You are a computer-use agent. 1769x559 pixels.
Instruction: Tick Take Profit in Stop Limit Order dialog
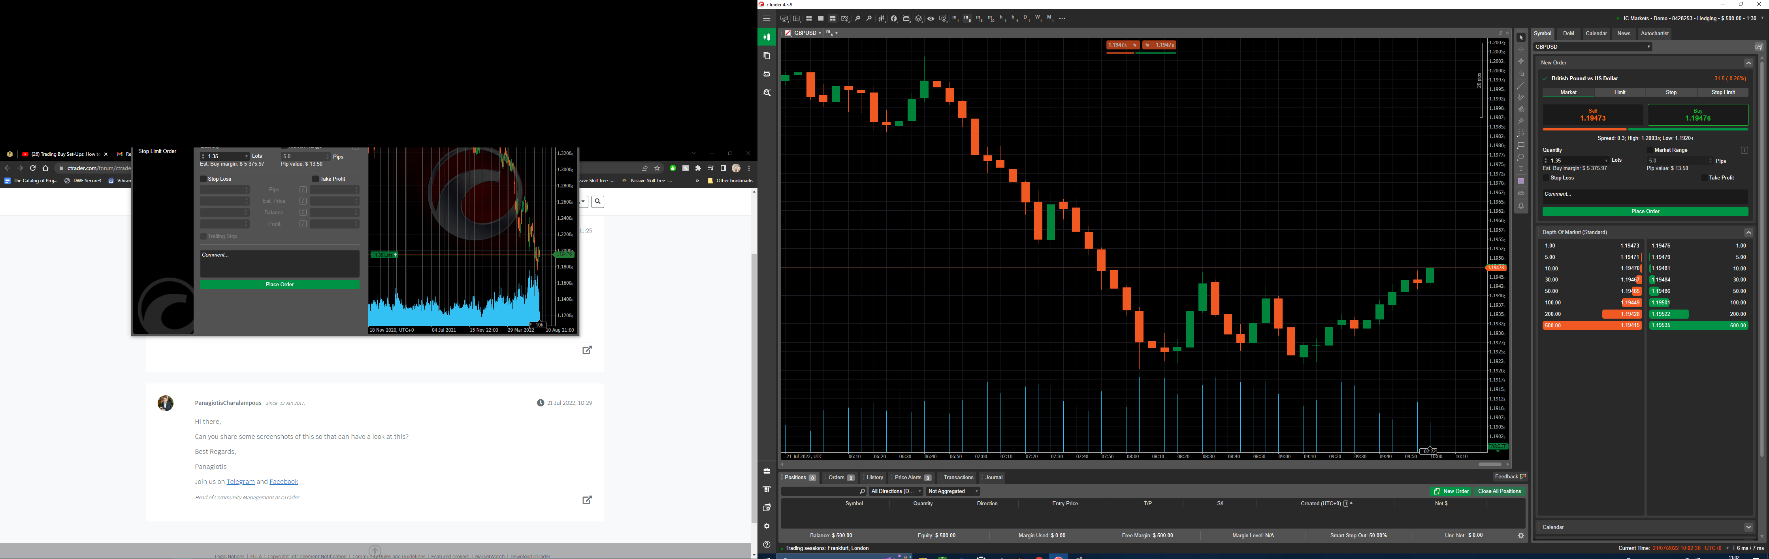(x=315, y=179)
